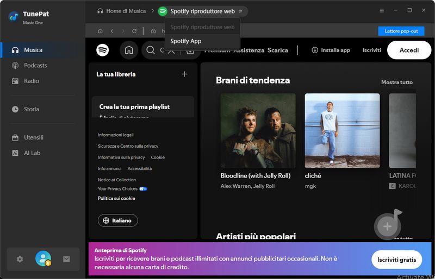
Task: Change language with Italiano button
Action: pos(117,220)
